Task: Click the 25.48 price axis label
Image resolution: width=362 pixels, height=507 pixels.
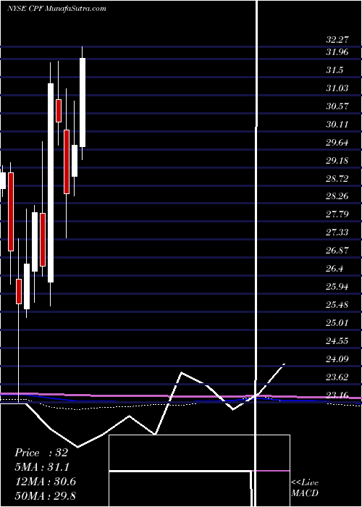Action: [337, 305]
